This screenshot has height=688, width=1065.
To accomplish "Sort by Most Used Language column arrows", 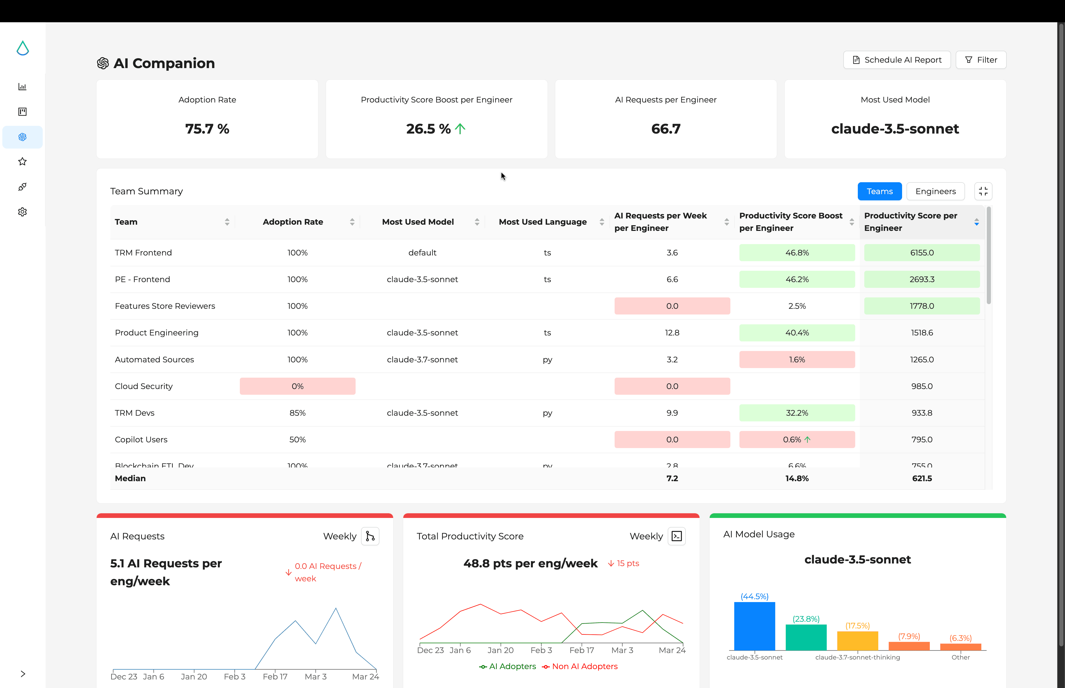I will (602, 222).
